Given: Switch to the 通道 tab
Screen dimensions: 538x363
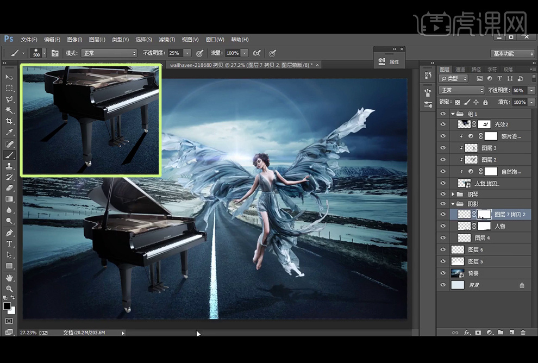Looking at the screenshot, I should point(460,70).
